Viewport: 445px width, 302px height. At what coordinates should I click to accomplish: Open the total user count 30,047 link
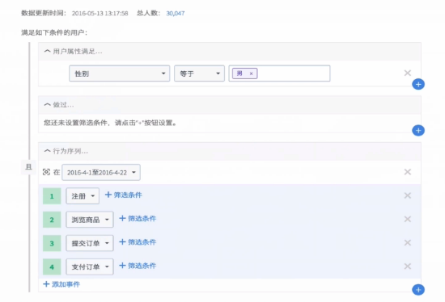pyautogui.click(x=176, y=13)
